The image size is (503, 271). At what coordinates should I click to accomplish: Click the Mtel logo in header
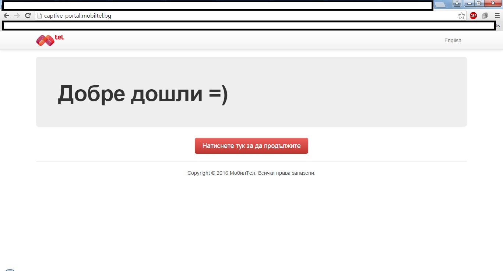point(50,40)
